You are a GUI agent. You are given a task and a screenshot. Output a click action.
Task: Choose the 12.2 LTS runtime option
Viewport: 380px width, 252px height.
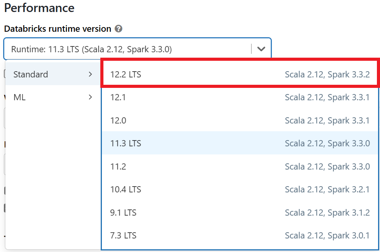coord(126,74)
